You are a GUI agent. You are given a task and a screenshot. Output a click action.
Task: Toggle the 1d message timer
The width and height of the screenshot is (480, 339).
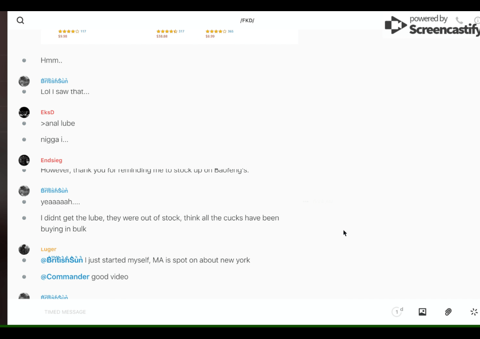(397, 312)
